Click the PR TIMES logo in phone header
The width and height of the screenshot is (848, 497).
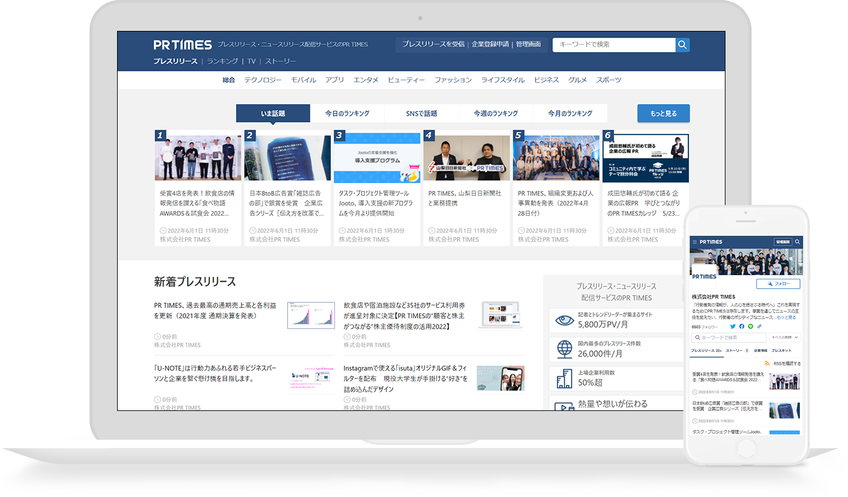710,242
